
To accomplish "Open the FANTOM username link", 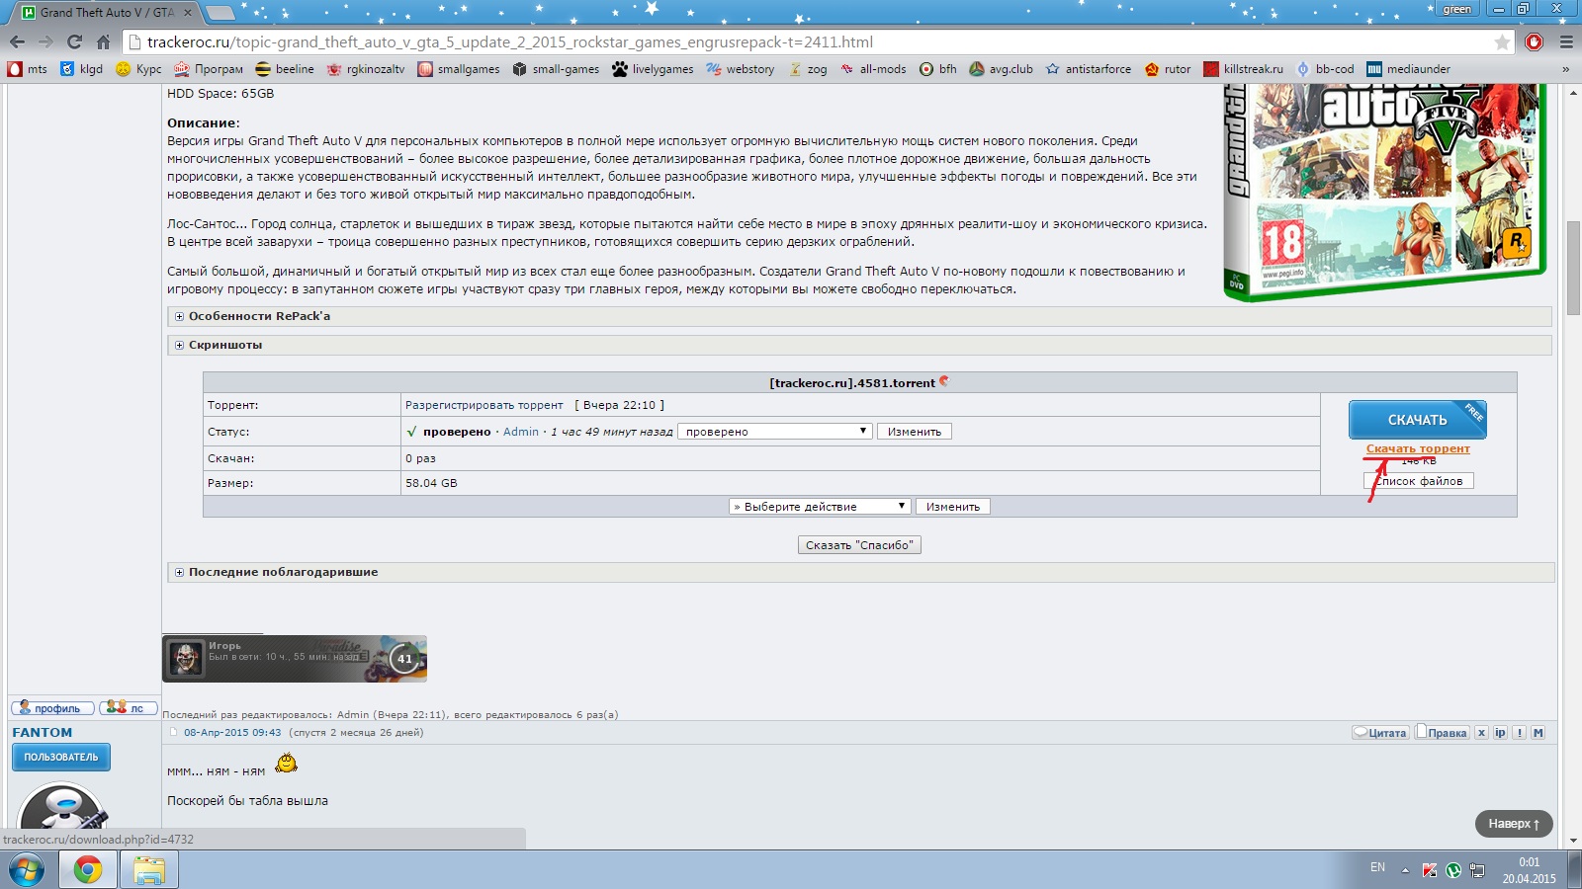I will point(42,733).
